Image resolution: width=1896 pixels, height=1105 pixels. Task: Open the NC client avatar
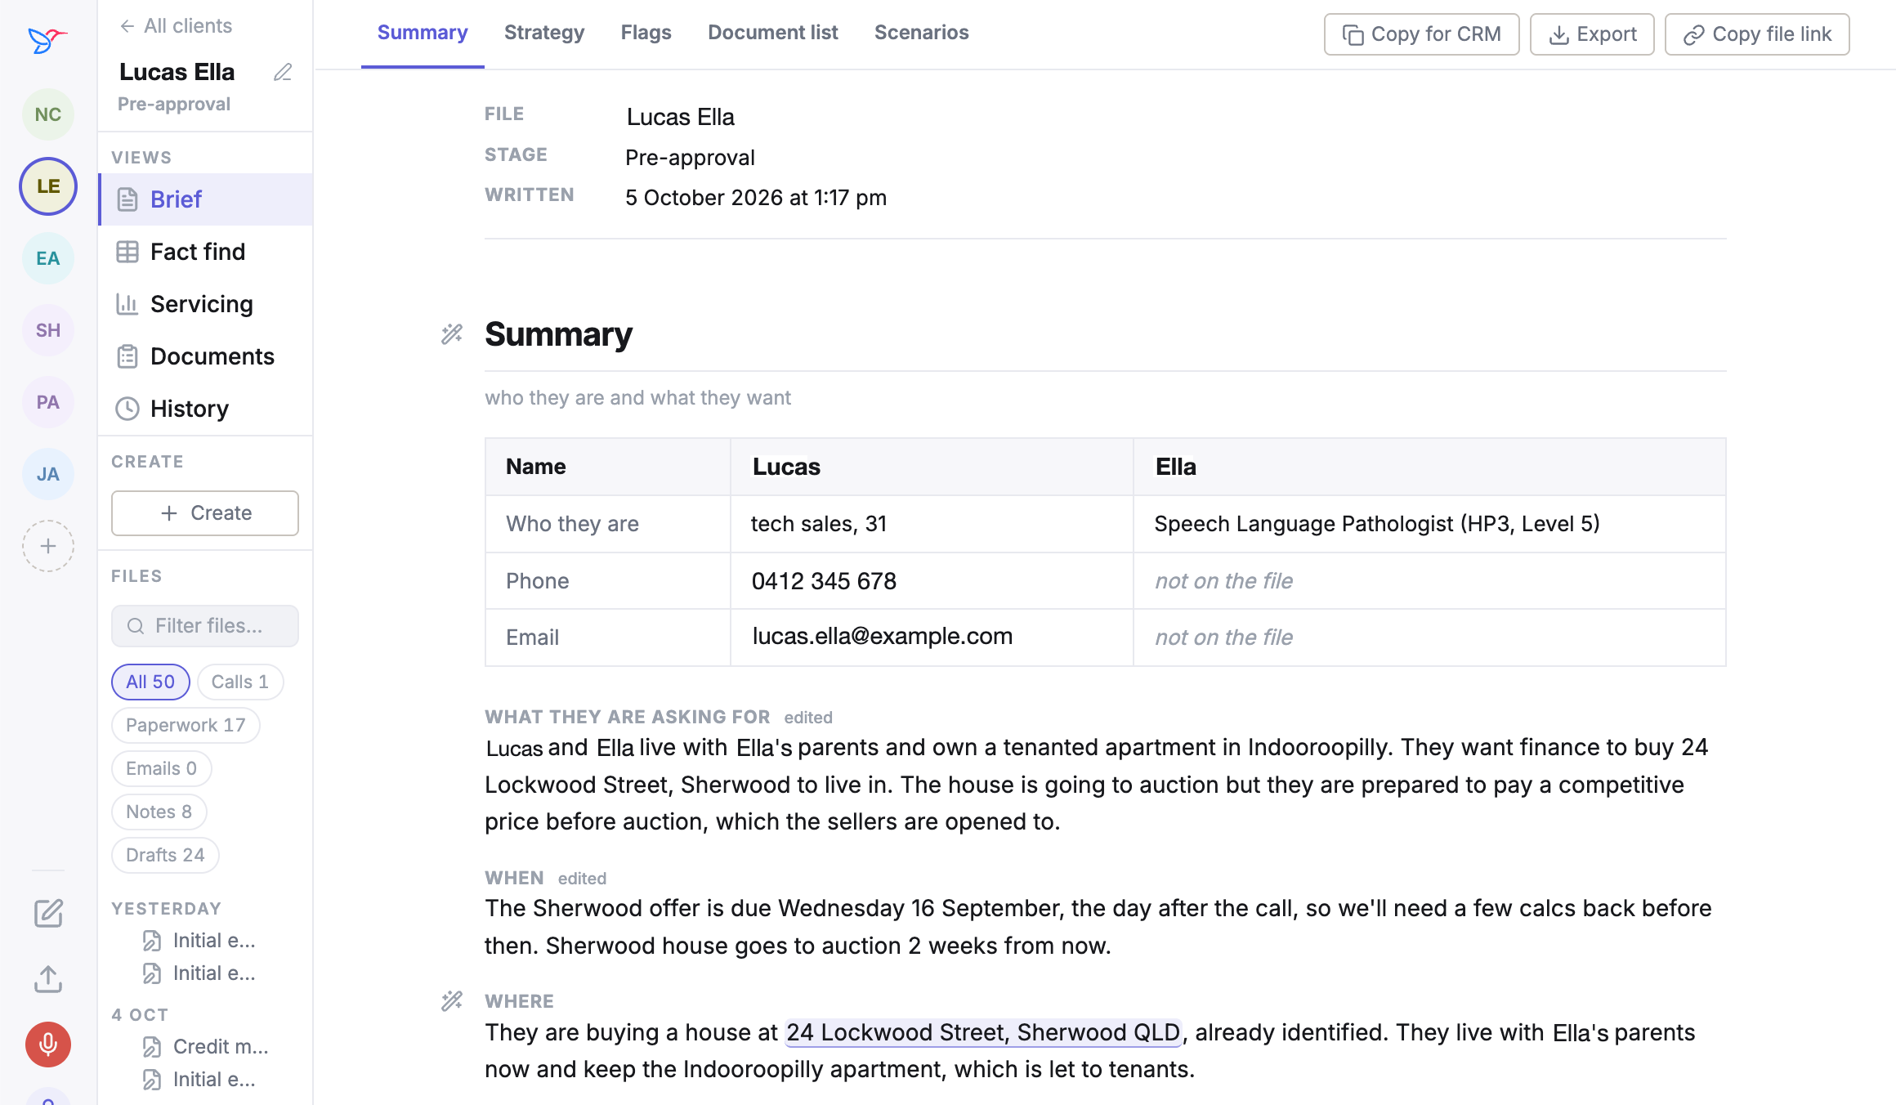(x=48, y=114)
